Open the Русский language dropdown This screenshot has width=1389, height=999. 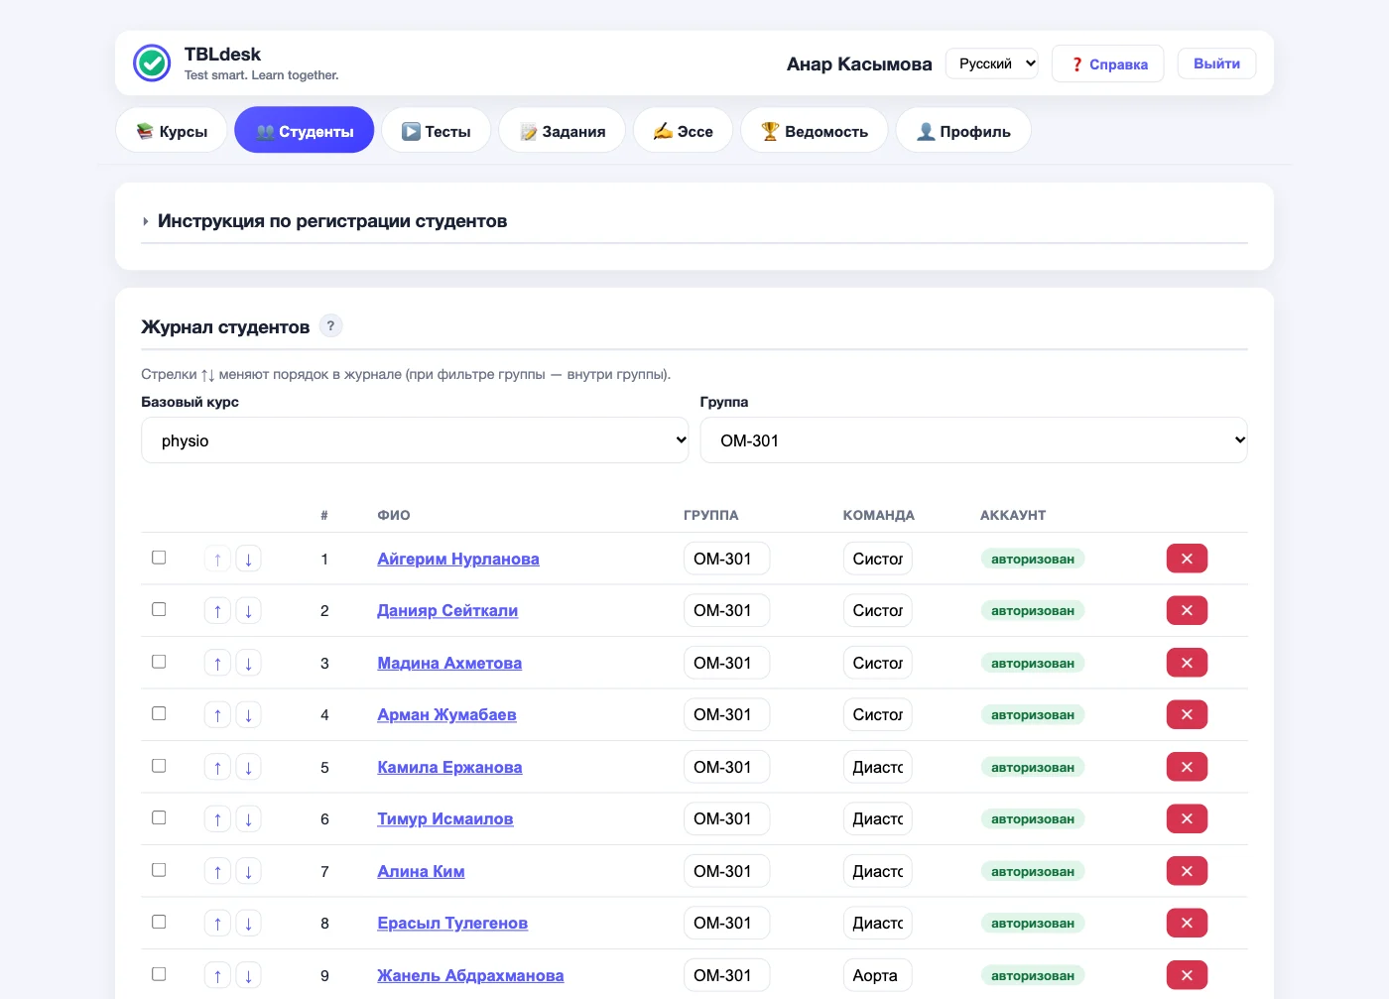click(992, 63)
